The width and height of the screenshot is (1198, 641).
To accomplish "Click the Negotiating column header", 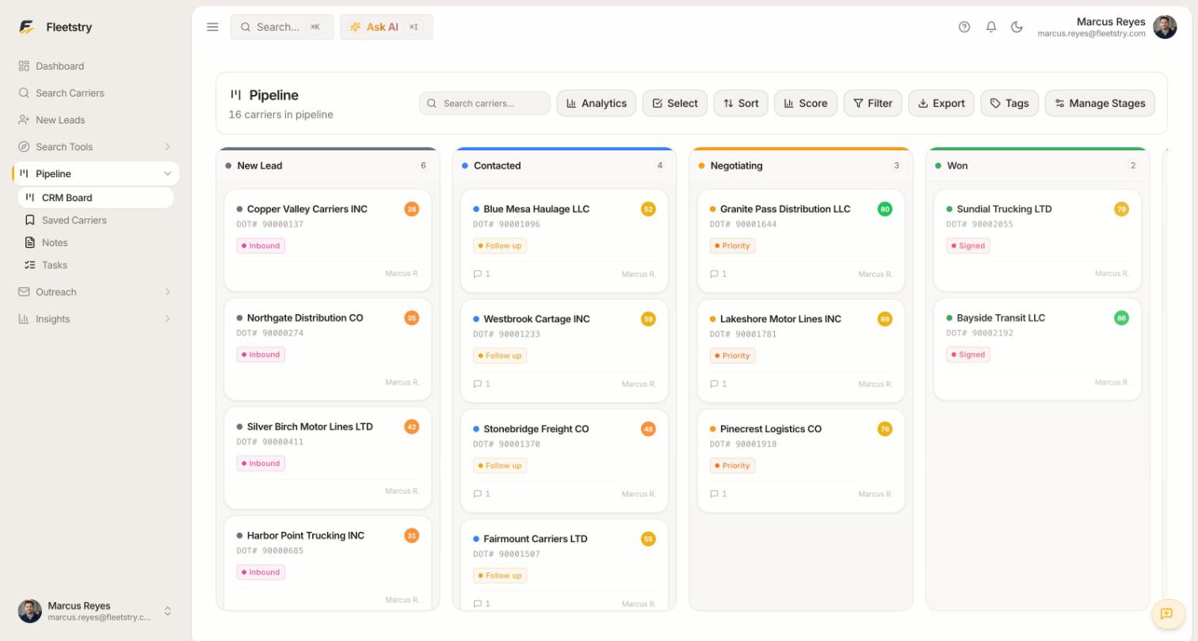I will [x=801, y=165].
